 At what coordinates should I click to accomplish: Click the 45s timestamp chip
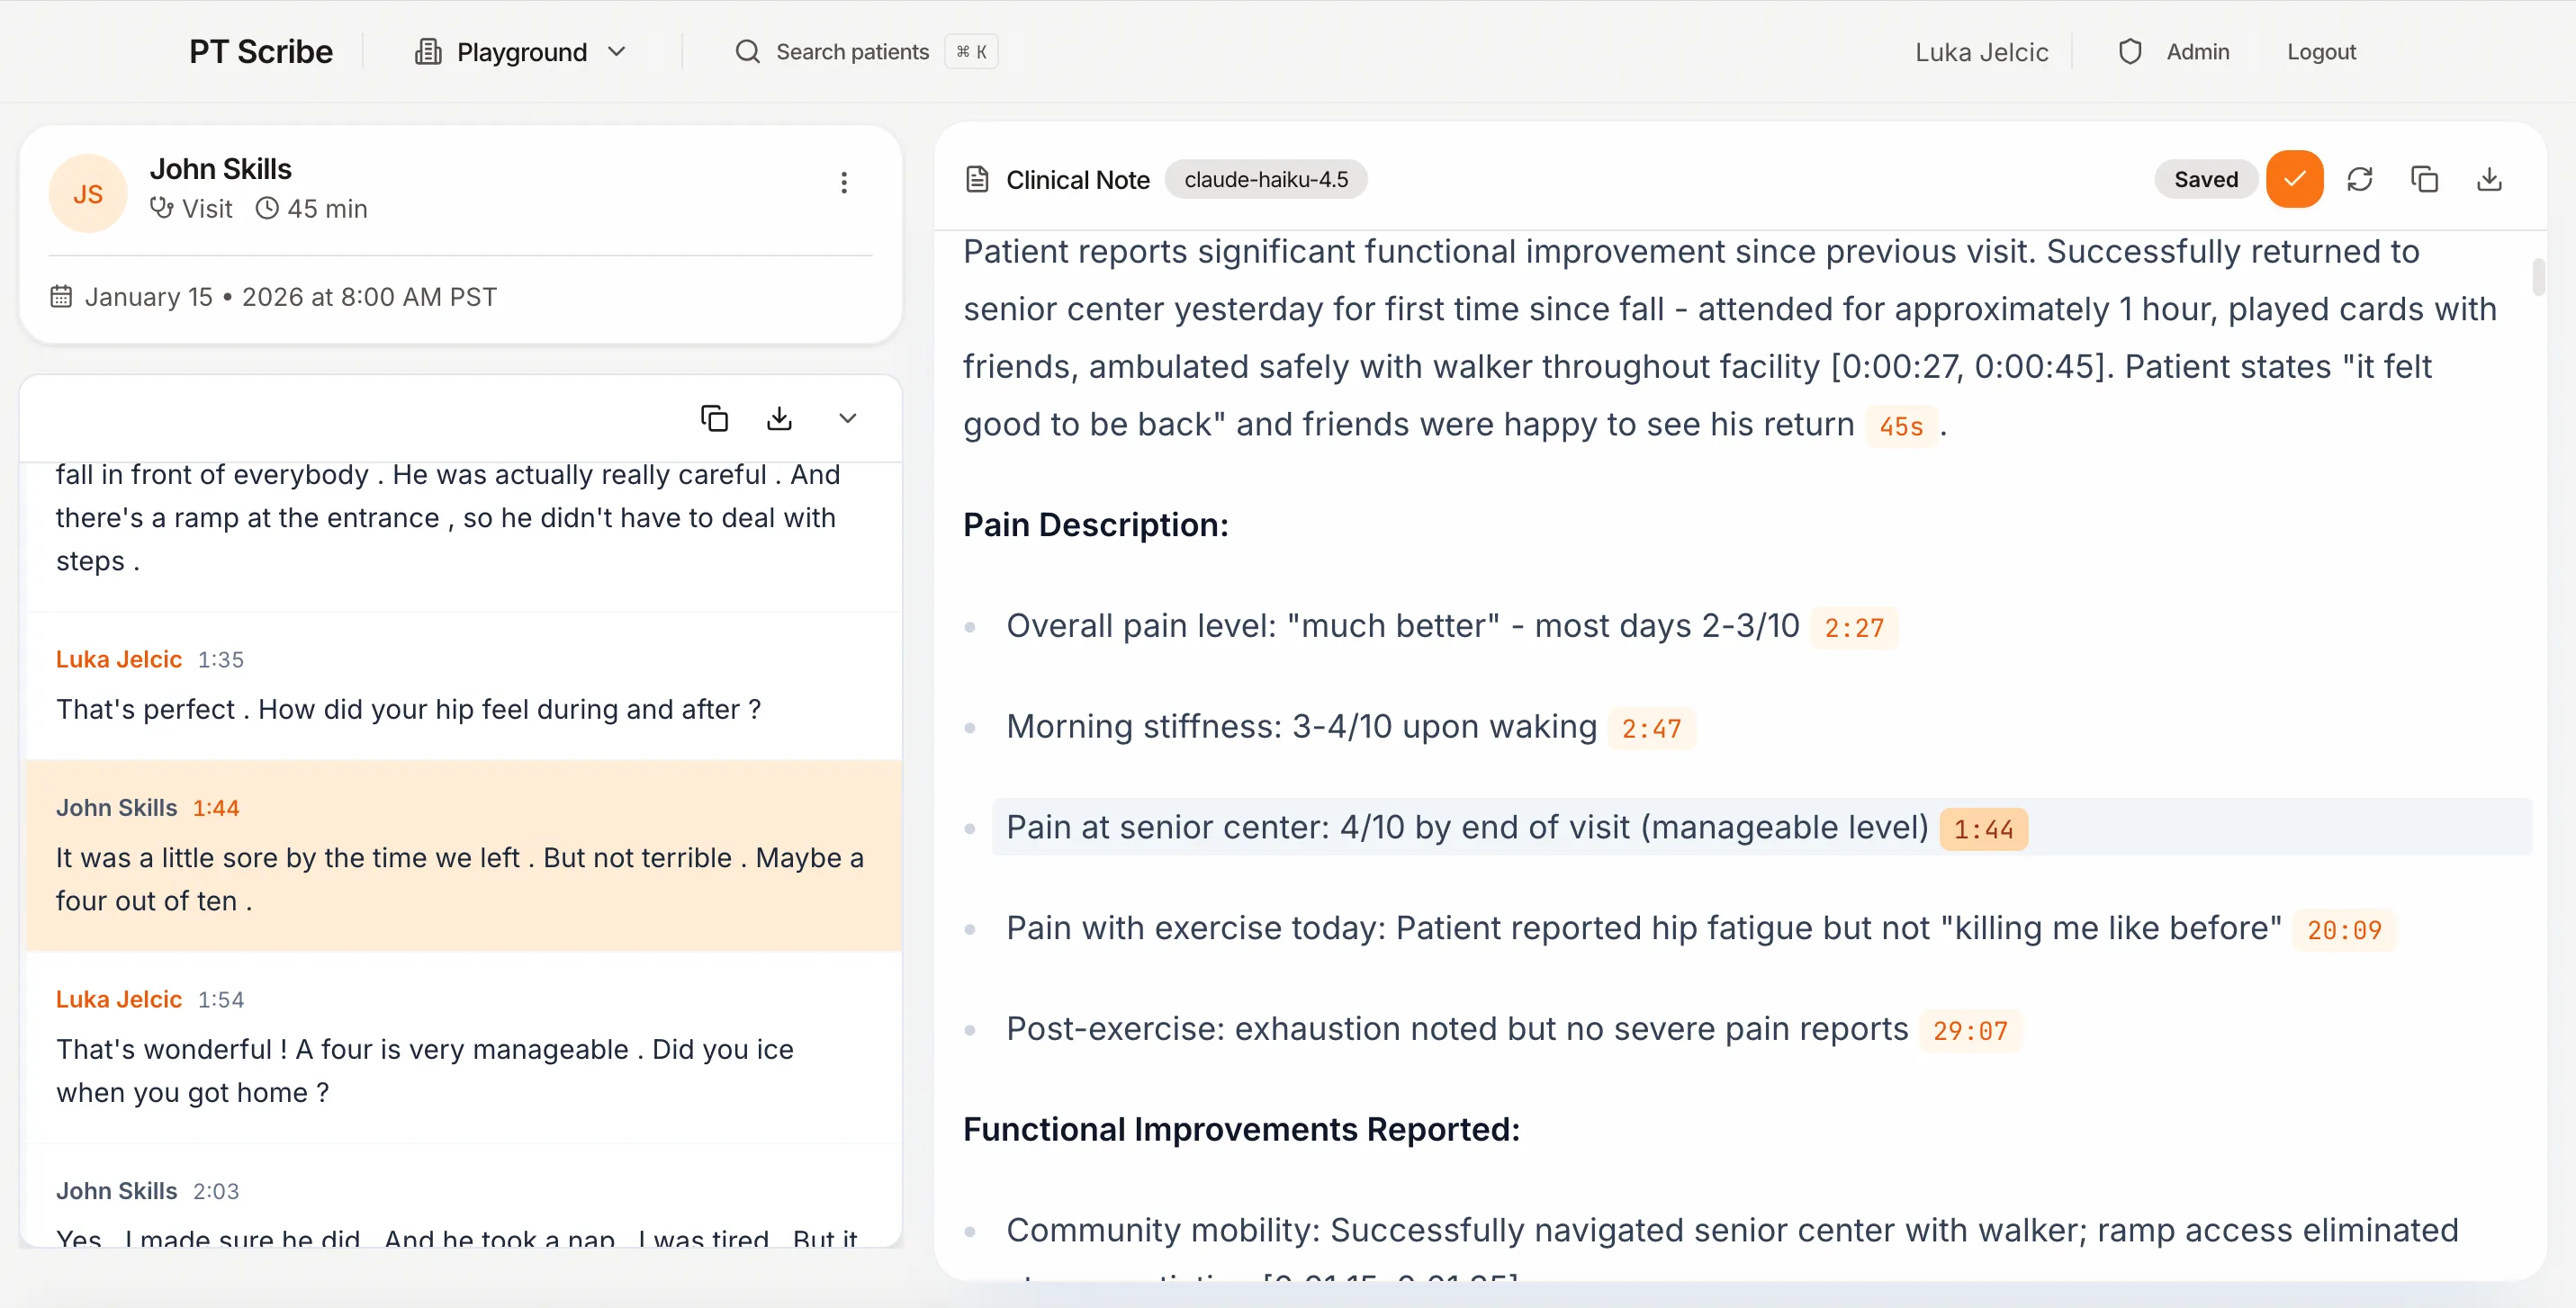click(1900, 426)
